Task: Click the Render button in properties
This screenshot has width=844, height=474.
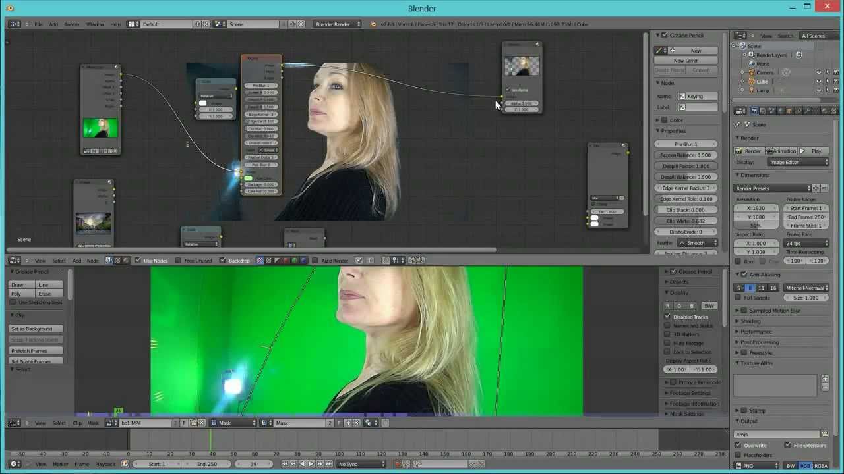Action: (748, 151)
